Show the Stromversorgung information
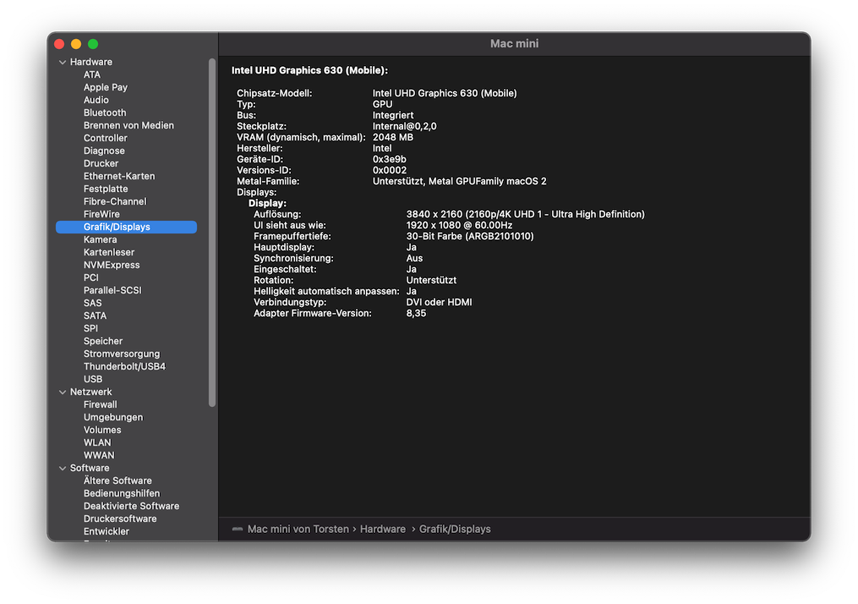This screenshot has height=604, width=858. point(121,354)
